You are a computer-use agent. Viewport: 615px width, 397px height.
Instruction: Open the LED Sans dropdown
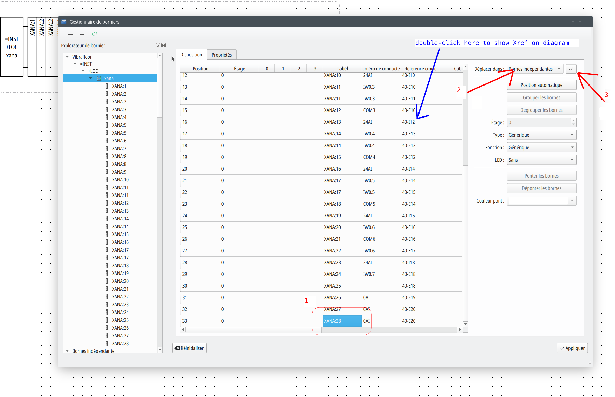point(541,160)
